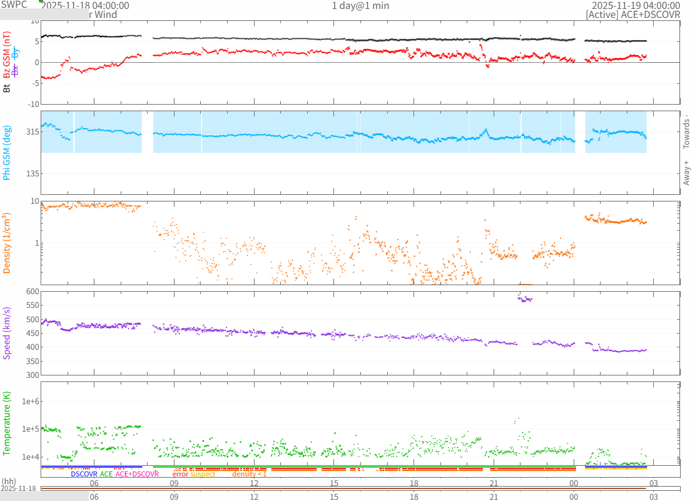Viewport: 692px width, 501px height.
Task: Toggle the struck-through Bx series label
Action: click(16, 71)
